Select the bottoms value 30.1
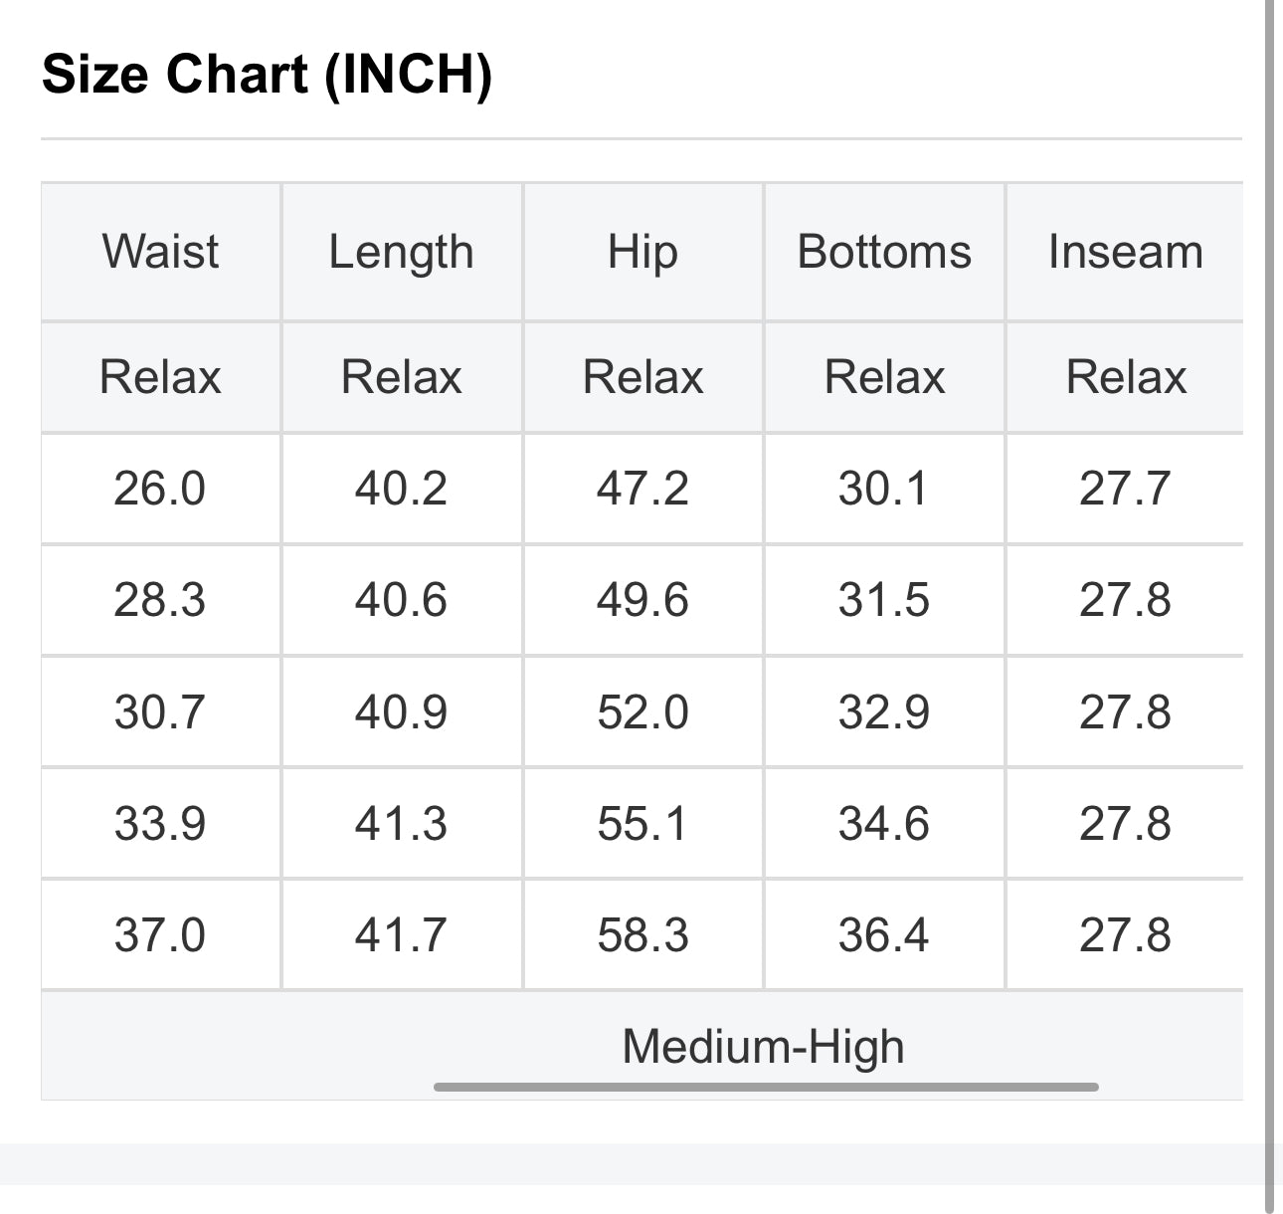This screenshot has width=1283, height=1214. point(883,489)
